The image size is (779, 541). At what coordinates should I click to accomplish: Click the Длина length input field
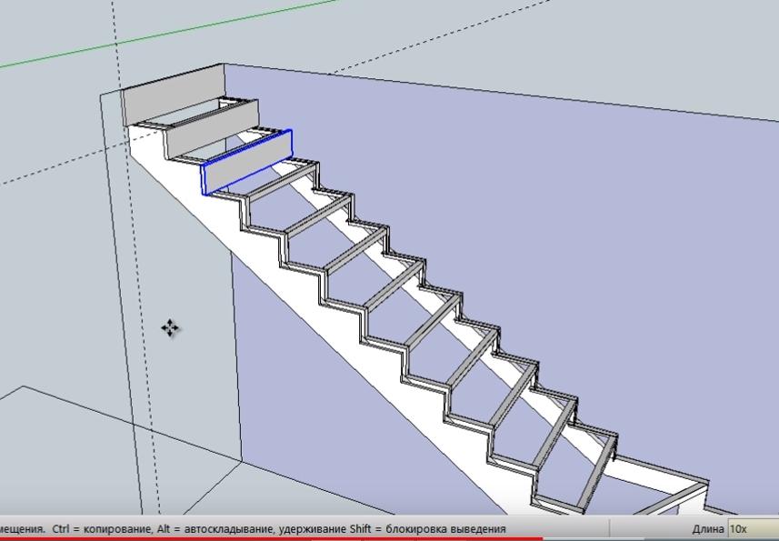point(751,528)
